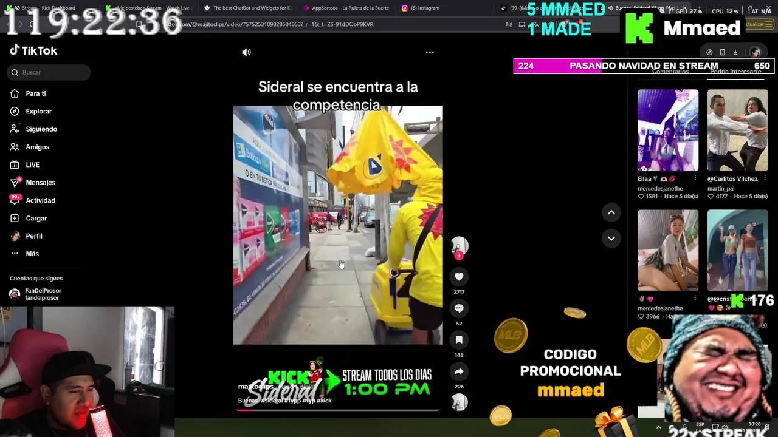The height and width of the screenshot is (437, 778).
Task: Go to the TikTok home logo
Action: point(33,50)
